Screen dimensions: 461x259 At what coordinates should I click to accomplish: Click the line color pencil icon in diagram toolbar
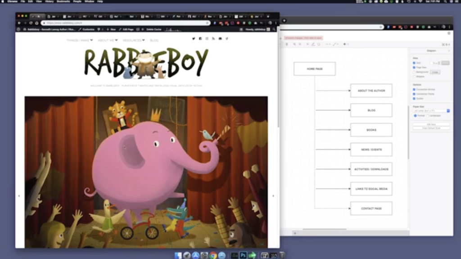pos(313,44)
